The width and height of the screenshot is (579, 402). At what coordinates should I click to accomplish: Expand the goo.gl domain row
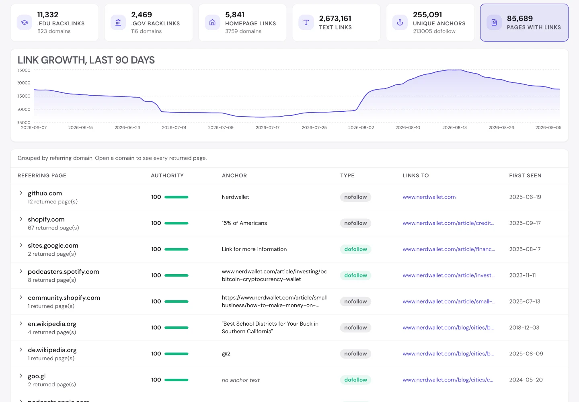(x=21, y=376)
